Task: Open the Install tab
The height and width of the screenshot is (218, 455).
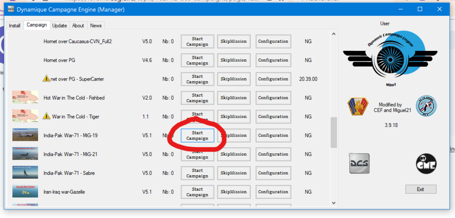Action: [x=15, y=25]
